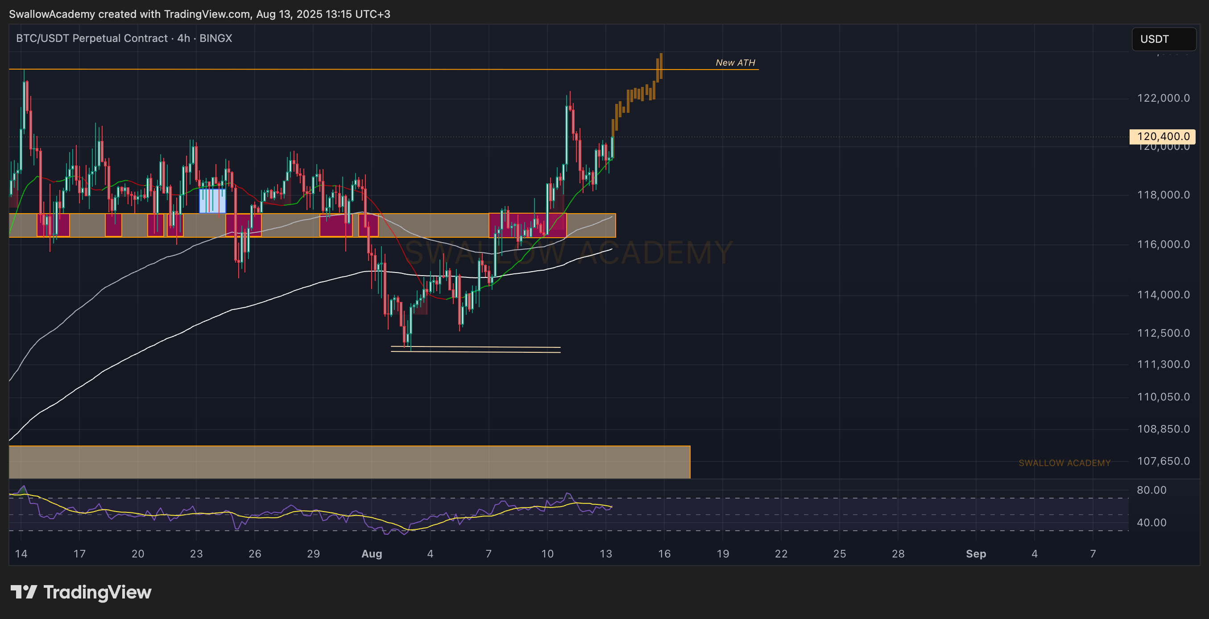Click the 13 date axis label
This screenshot has width=1209, height=619.
[606, 554]
